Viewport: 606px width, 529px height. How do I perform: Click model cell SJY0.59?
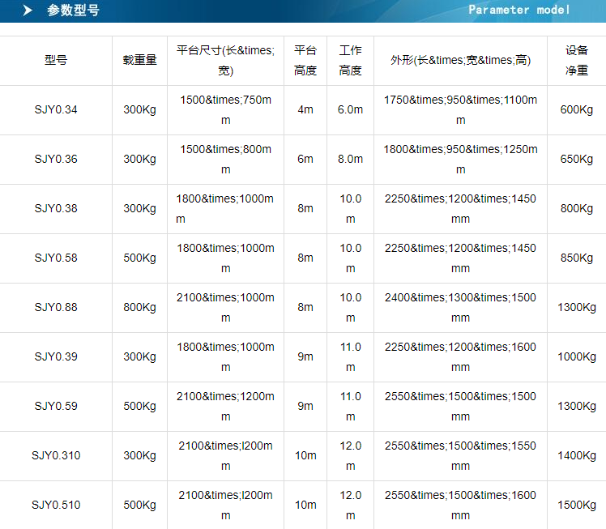[x=56, y=406]
